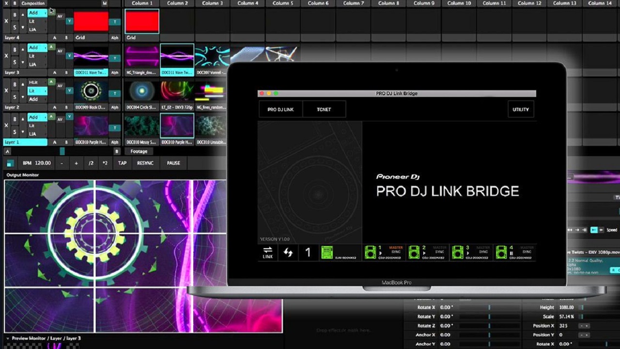The height and width of the screenshot is (349, 620).
Task: Toggle Bypass B on layer 1
Action: coord(15,119)
